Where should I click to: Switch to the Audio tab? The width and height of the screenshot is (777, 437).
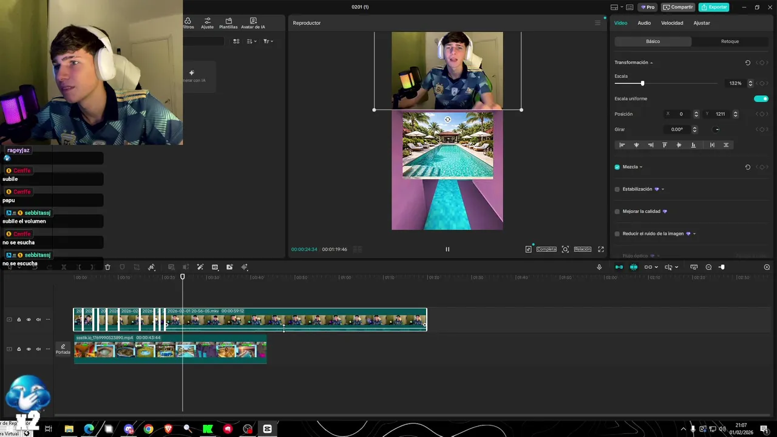click(x=644, y=23)
